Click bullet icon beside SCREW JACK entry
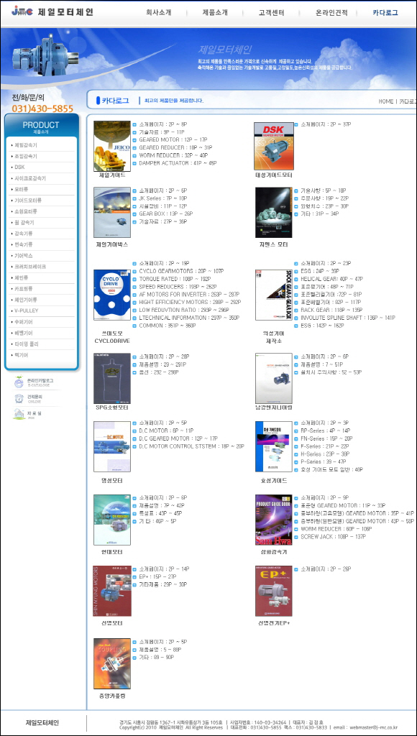This screenshot has height=736, width=417. click(295, 536)
